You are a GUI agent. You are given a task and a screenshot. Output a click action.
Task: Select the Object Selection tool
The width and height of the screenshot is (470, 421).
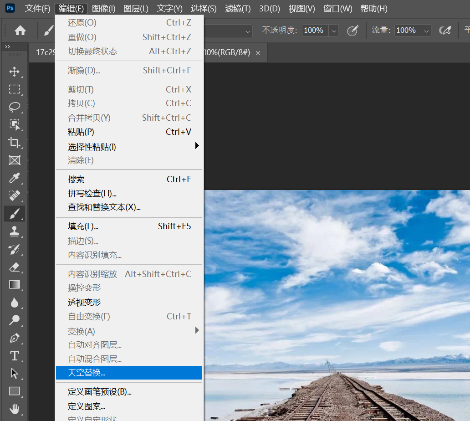pos(15,124)
